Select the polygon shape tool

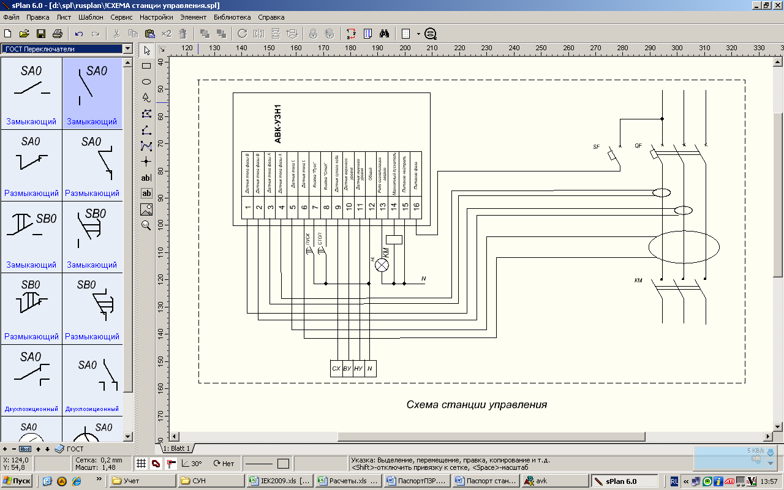146,114
